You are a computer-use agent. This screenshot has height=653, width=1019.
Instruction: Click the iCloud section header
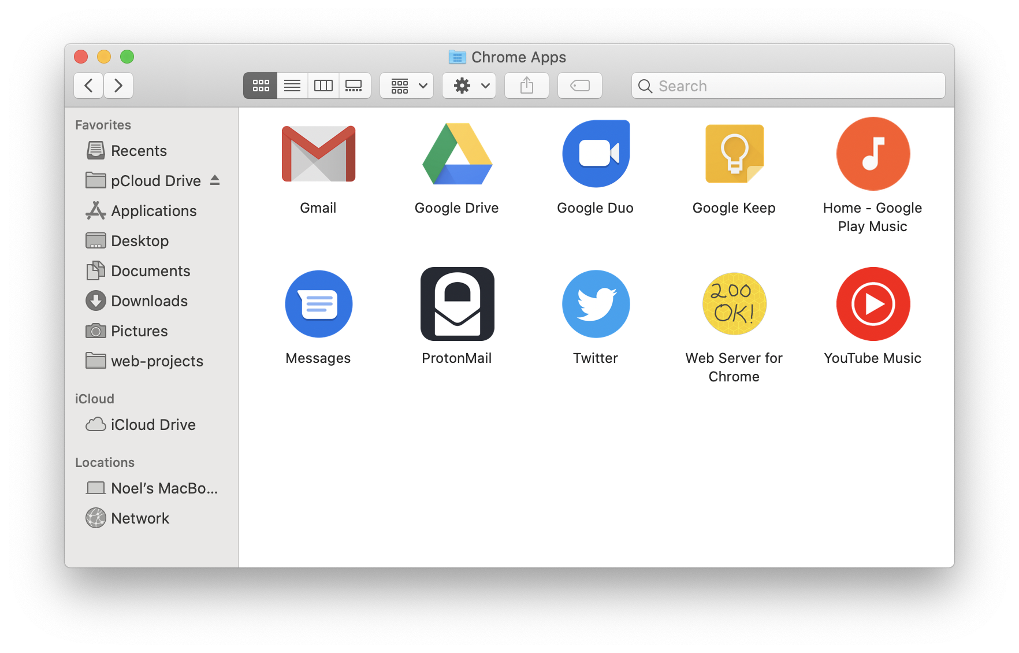coord(95,399)
